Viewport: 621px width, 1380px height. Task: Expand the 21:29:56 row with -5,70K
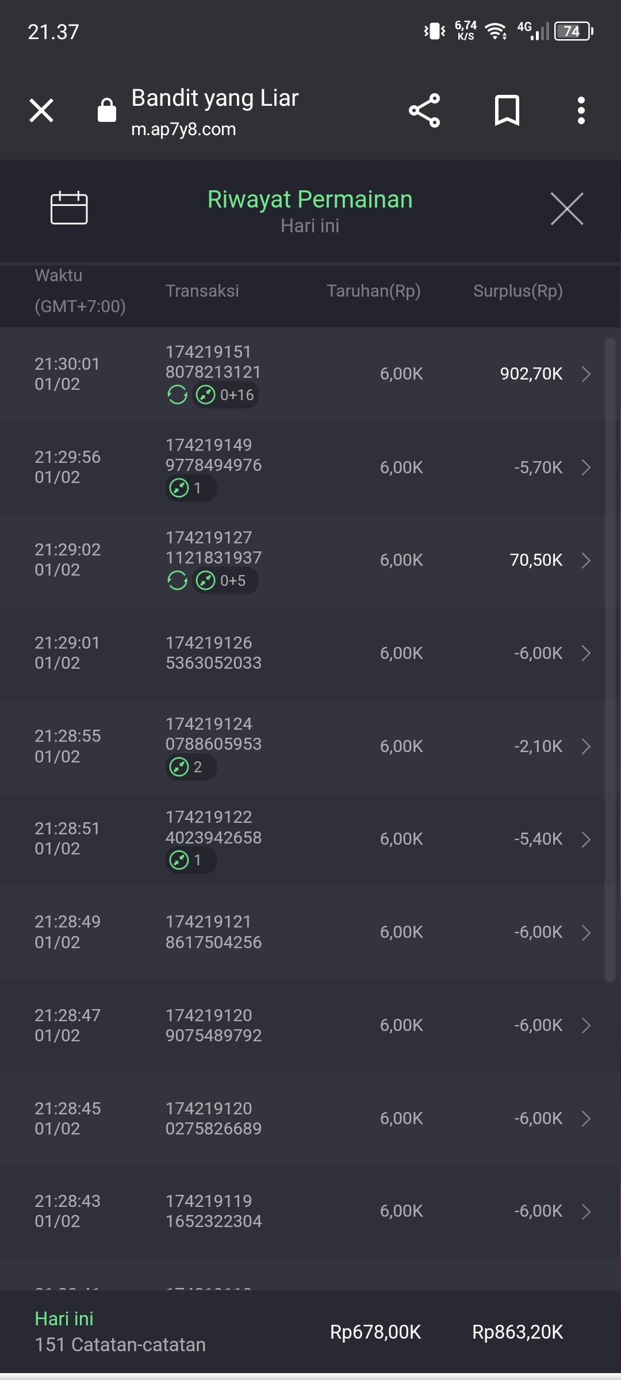586,467
